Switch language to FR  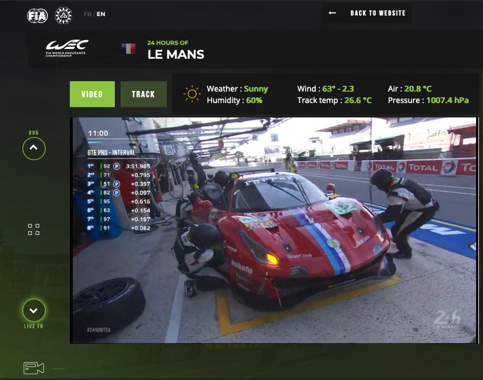(87, 14)
